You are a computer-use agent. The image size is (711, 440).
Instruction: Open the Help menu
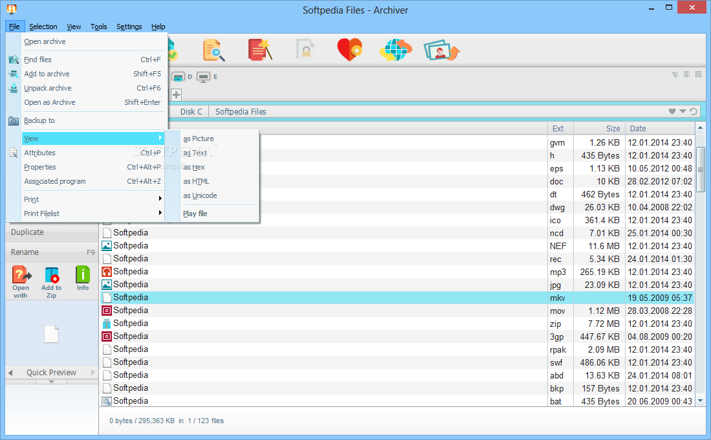pos(159,27)
